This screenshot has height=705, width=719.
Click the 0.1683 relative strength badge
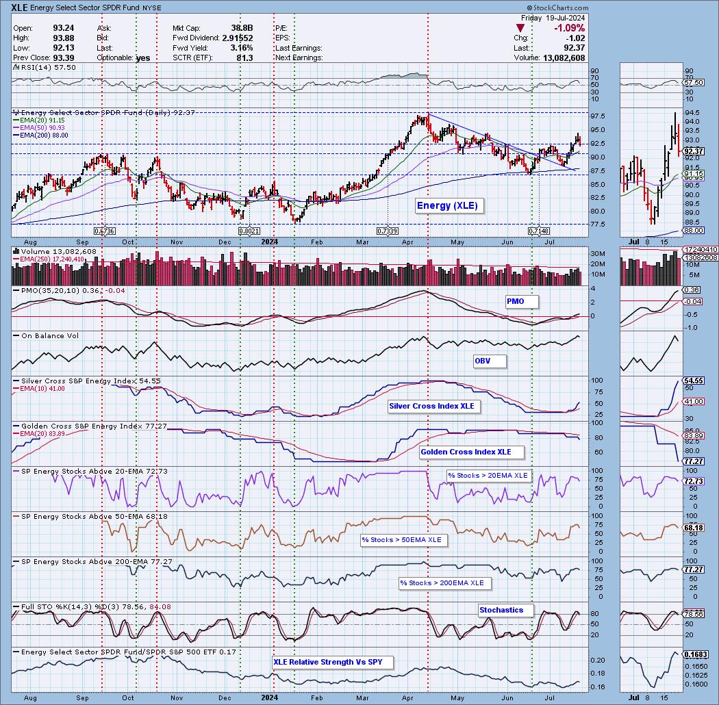696,654
